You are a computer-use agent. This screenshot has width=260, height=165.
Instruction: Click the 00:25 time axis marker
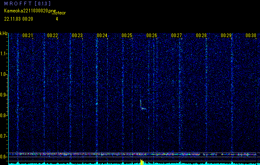[x=127, y=35]
